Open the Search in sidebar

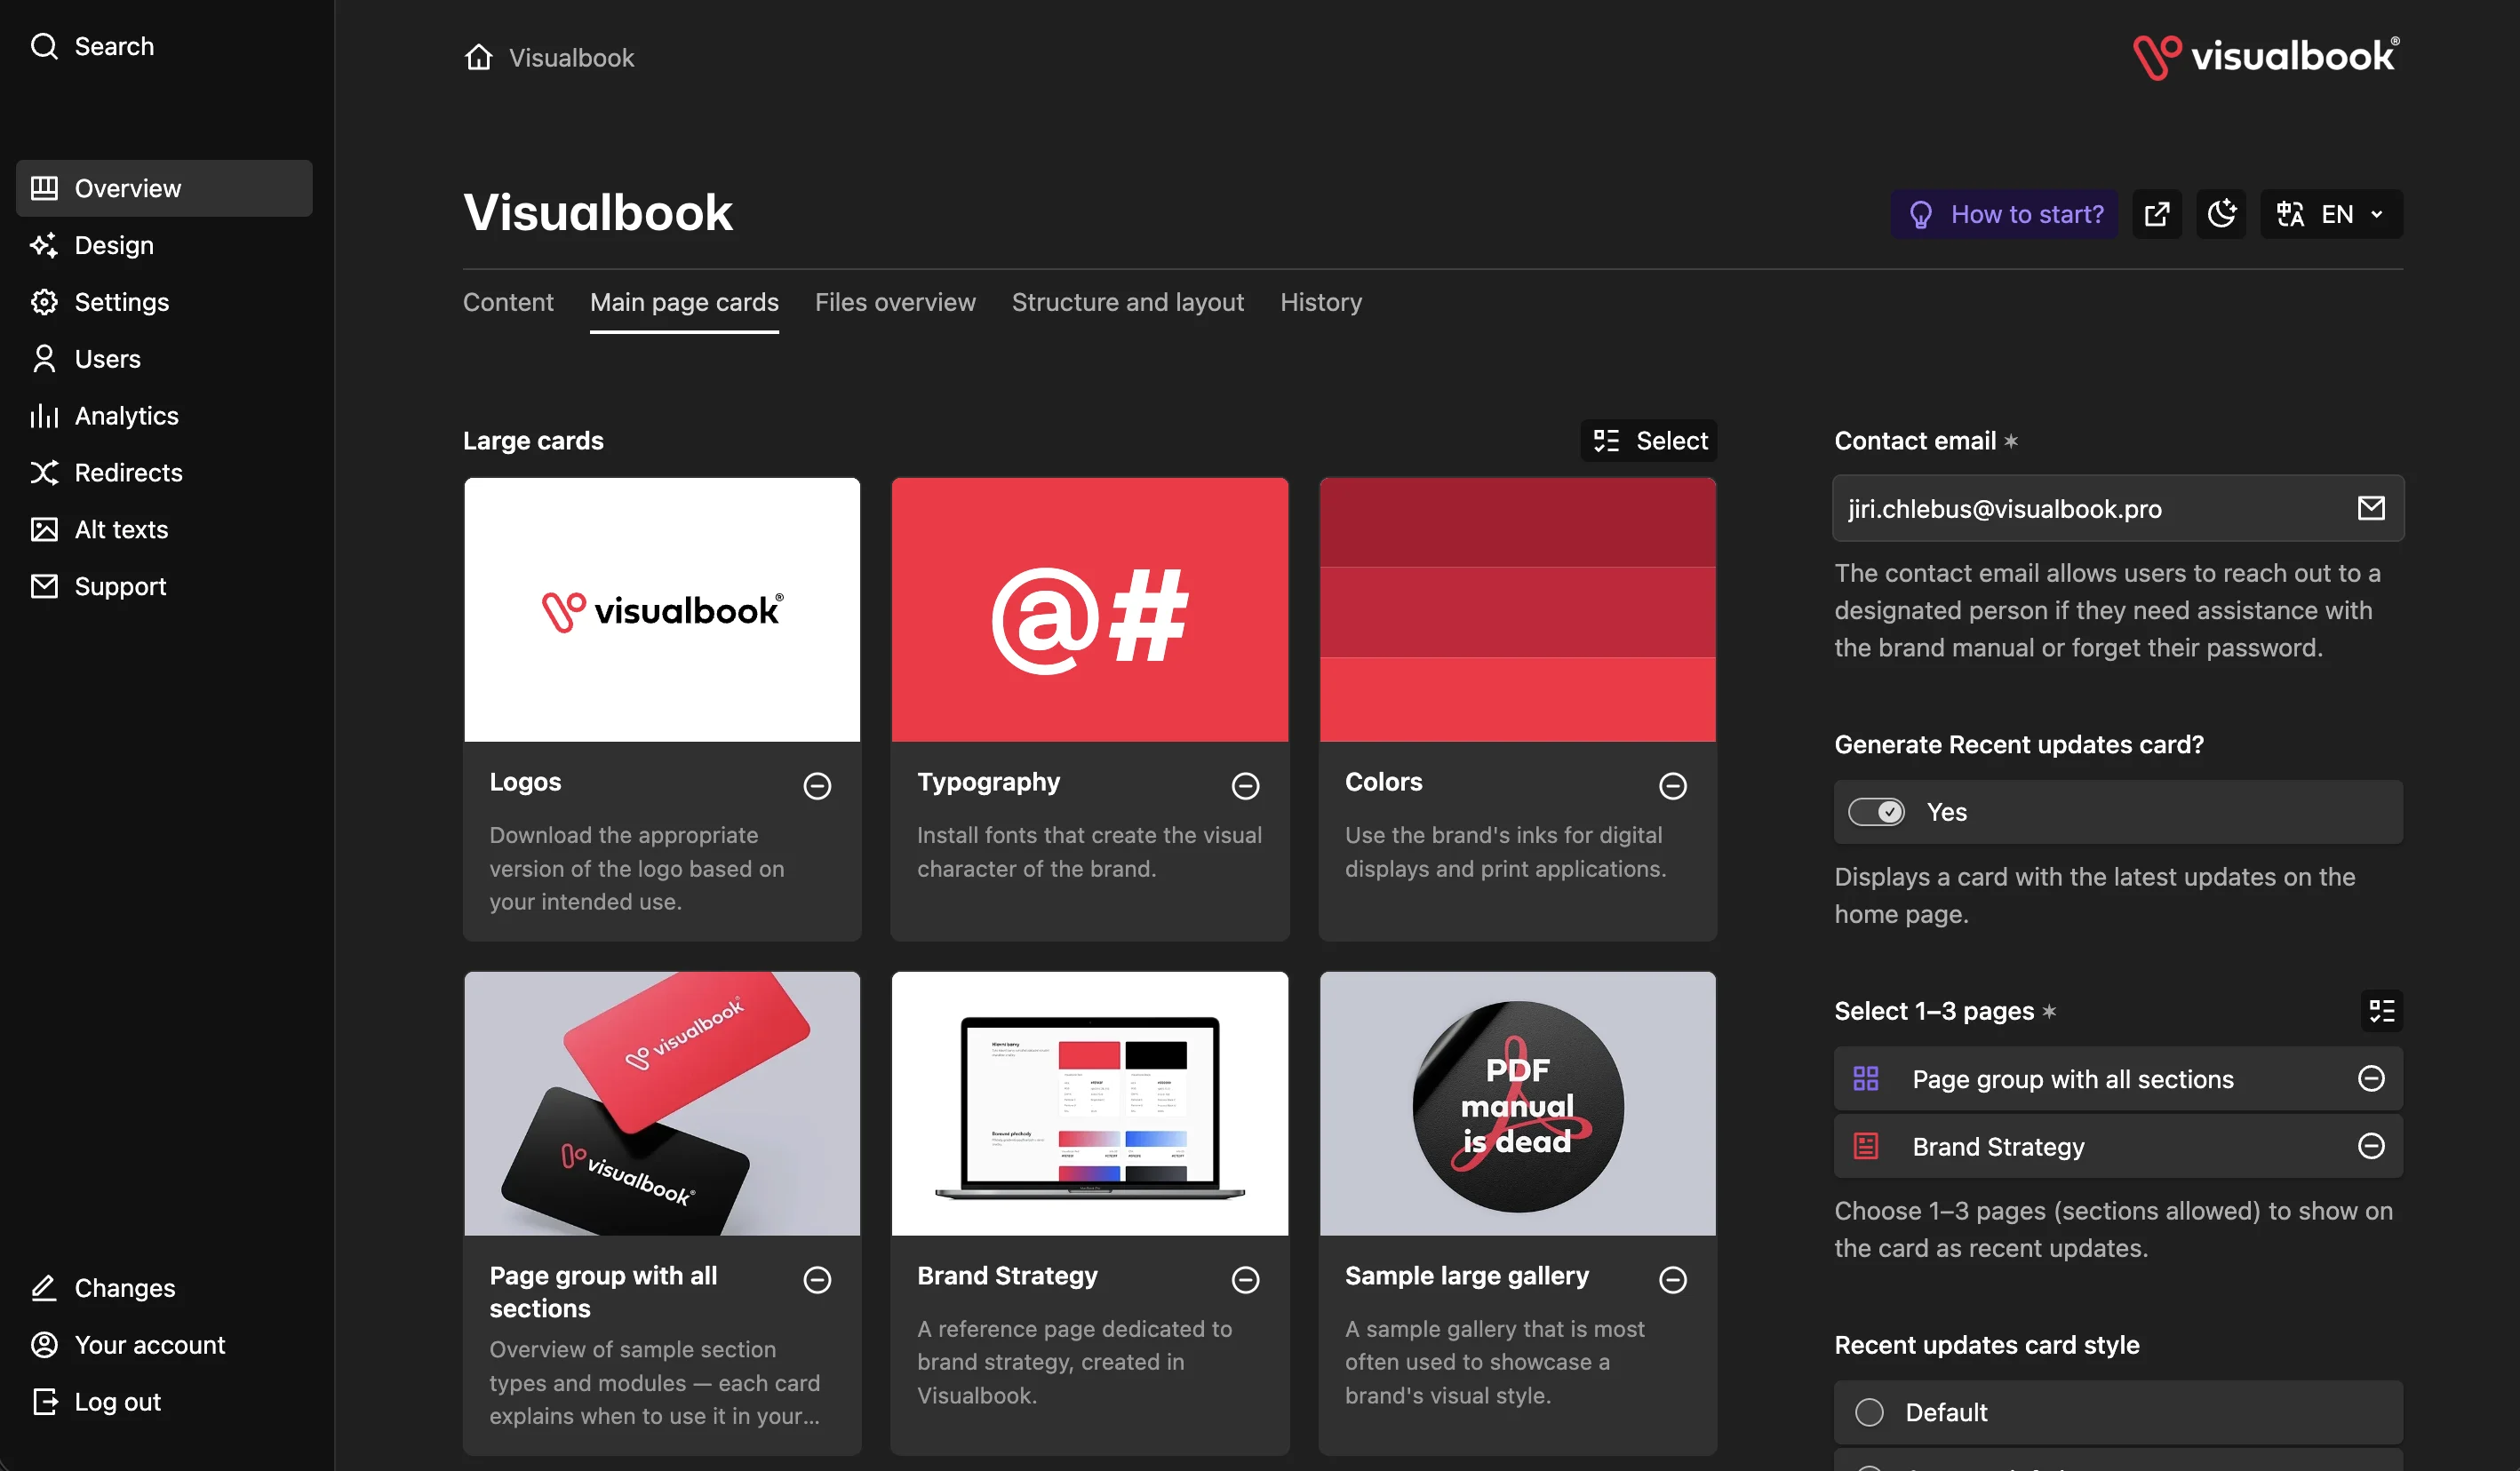(x=92, y=46)
